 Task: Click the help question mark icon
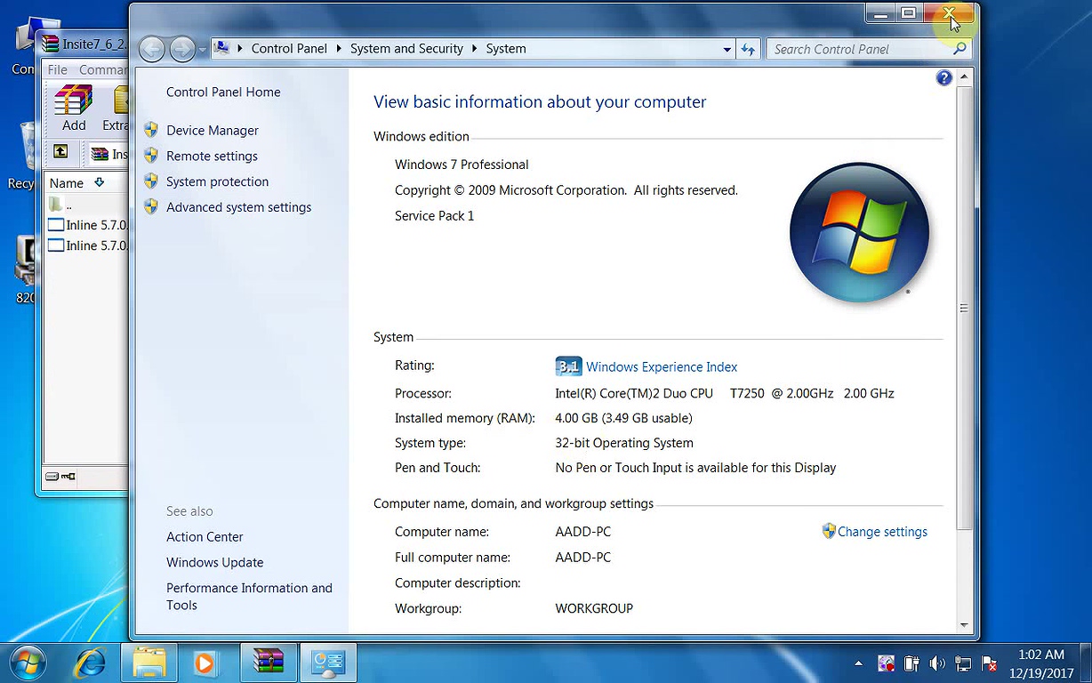point(943,78)
